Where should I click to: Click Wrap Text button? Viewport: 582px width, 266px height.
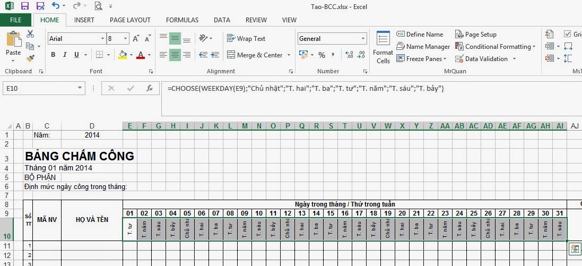(x=247, y=38)
